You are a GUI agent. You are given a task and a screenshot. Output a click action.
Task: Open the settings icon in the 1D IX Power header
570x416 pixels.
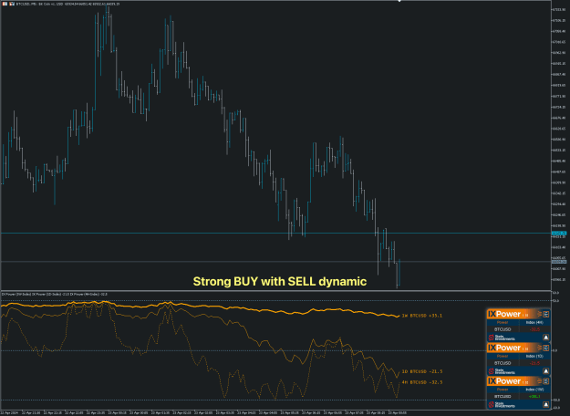coord(546,348)
